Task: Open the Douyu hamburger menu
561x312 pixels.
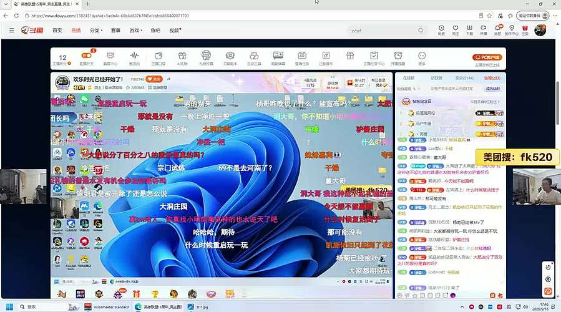Action: point(12,31)
